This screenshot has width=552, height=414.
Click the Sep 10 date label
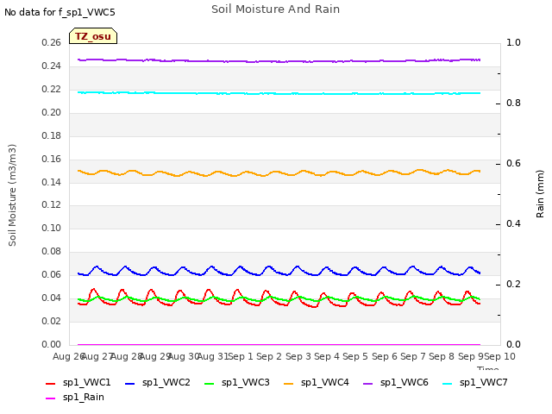pyautogui.click(x=500, y=356)
